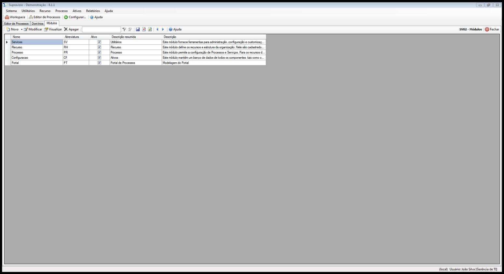Select the Configuracao name cell
This screenshot has width=504, height=274.
37,58
